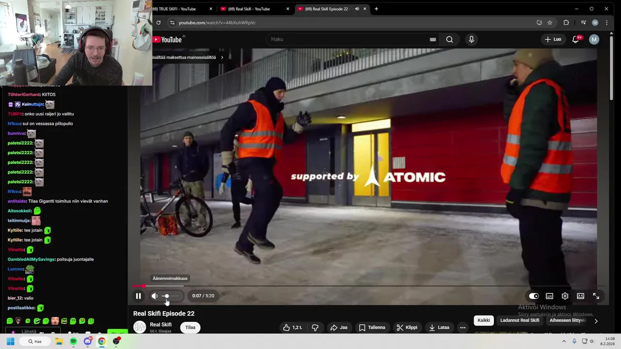
Task: Click the magnifier search button
Action: 450,39
